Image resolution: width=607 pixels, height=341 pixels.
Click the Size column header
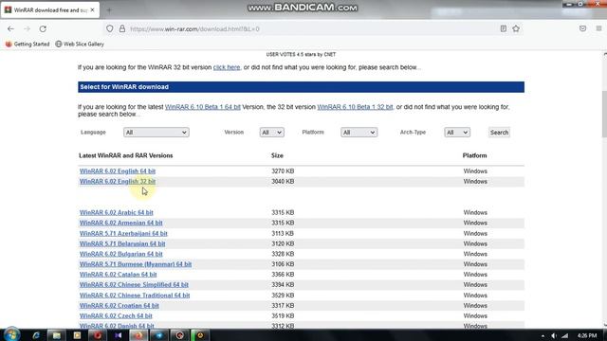pos(277,155)
